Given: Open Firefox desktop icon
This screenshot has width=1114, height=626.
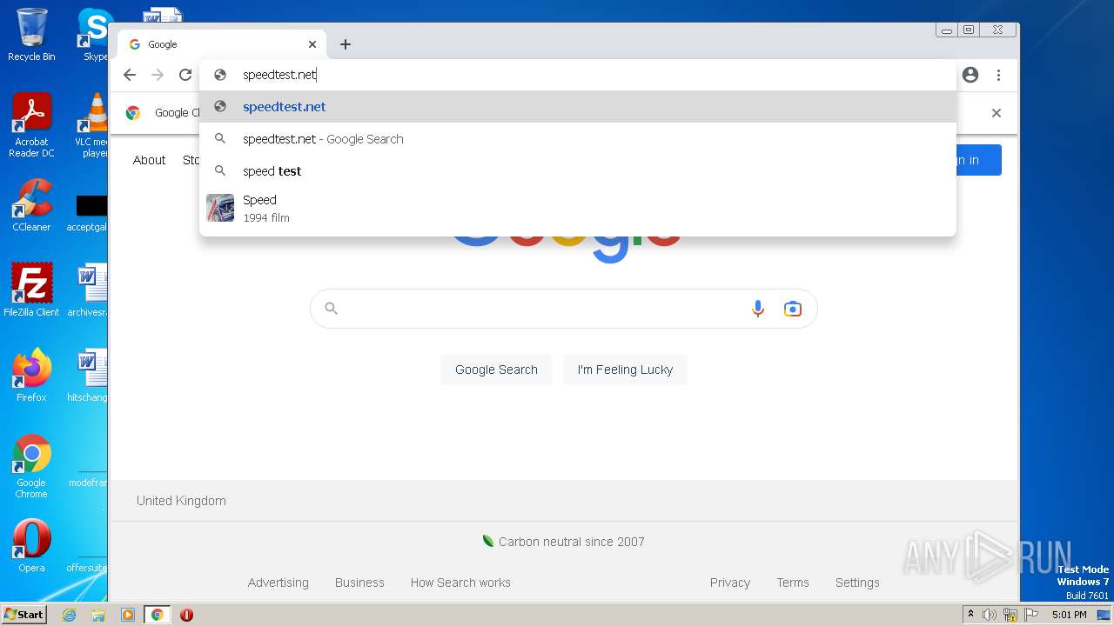Looking at the screenshot, I should click(31, 376).
